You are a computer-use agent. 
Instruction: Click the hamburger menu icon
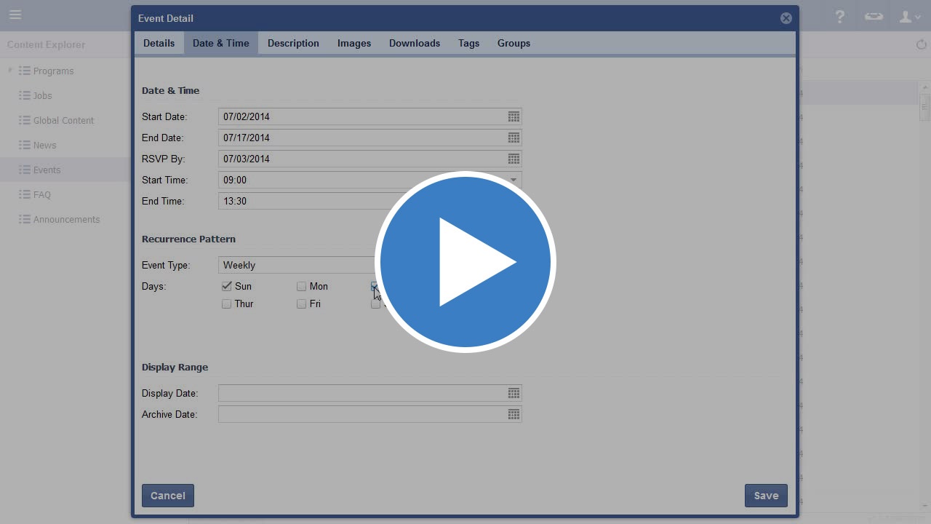pyautogui.click(x=15, y=15)
